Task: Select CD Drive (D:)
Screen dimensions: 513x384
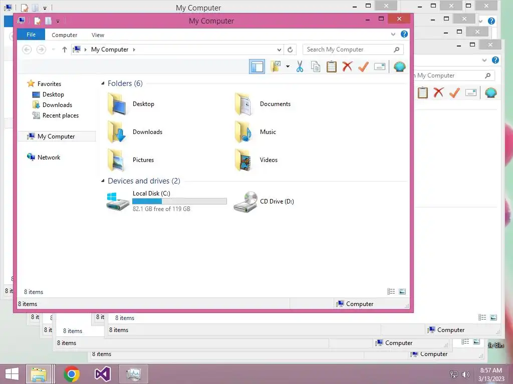Action: click(264, 201)
